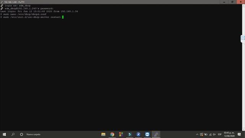The height and width of the screenshot is (138, 245).
Task: Click the 'Nueva carpeta' taskbar toolbar
Action: [33, 135]
